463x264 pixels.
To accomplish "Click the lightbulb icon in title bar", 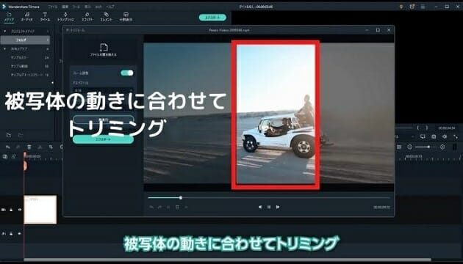I will (x=401, y=7).
